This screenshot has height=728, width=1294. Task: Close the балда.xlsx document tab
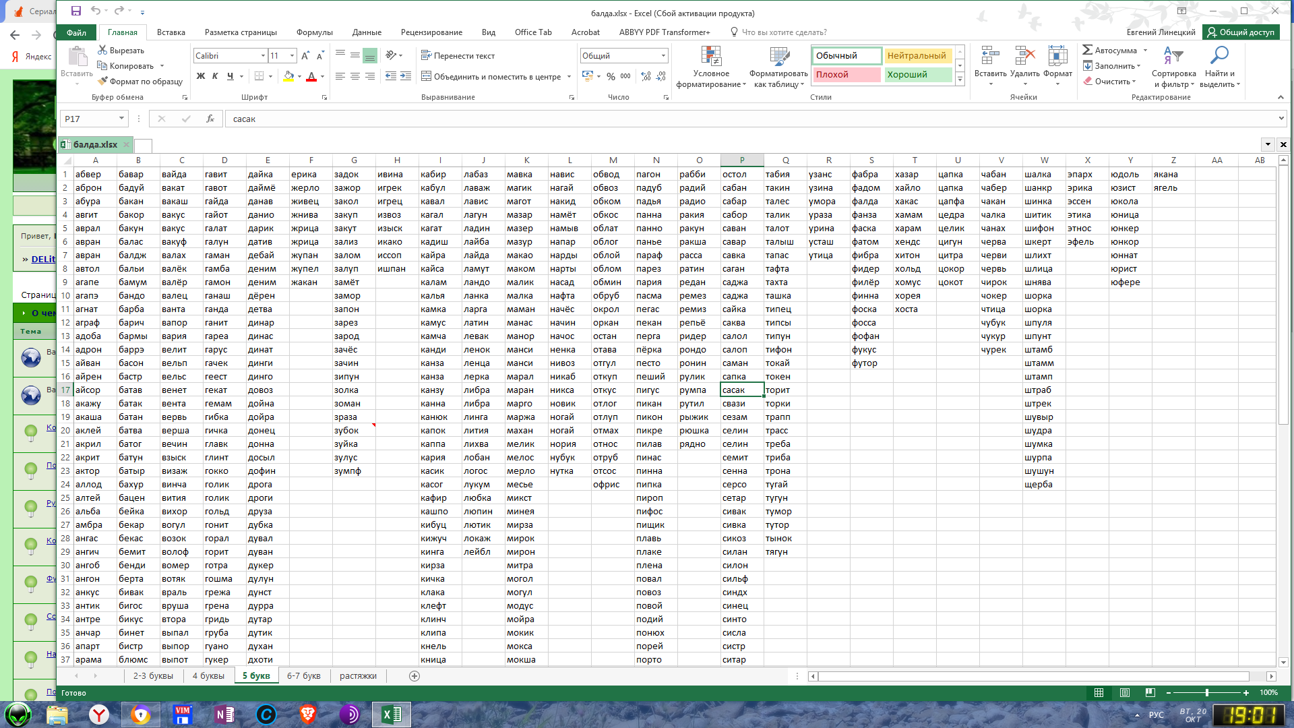126,144
